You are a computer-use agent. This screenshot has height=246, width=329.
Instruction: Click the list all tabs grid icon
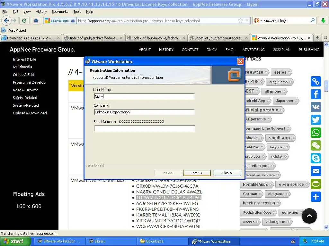pos(326,38)
